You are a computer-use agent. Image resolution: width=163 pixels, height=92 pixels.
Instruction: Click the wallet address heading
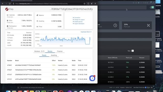[x=71, y=9]
